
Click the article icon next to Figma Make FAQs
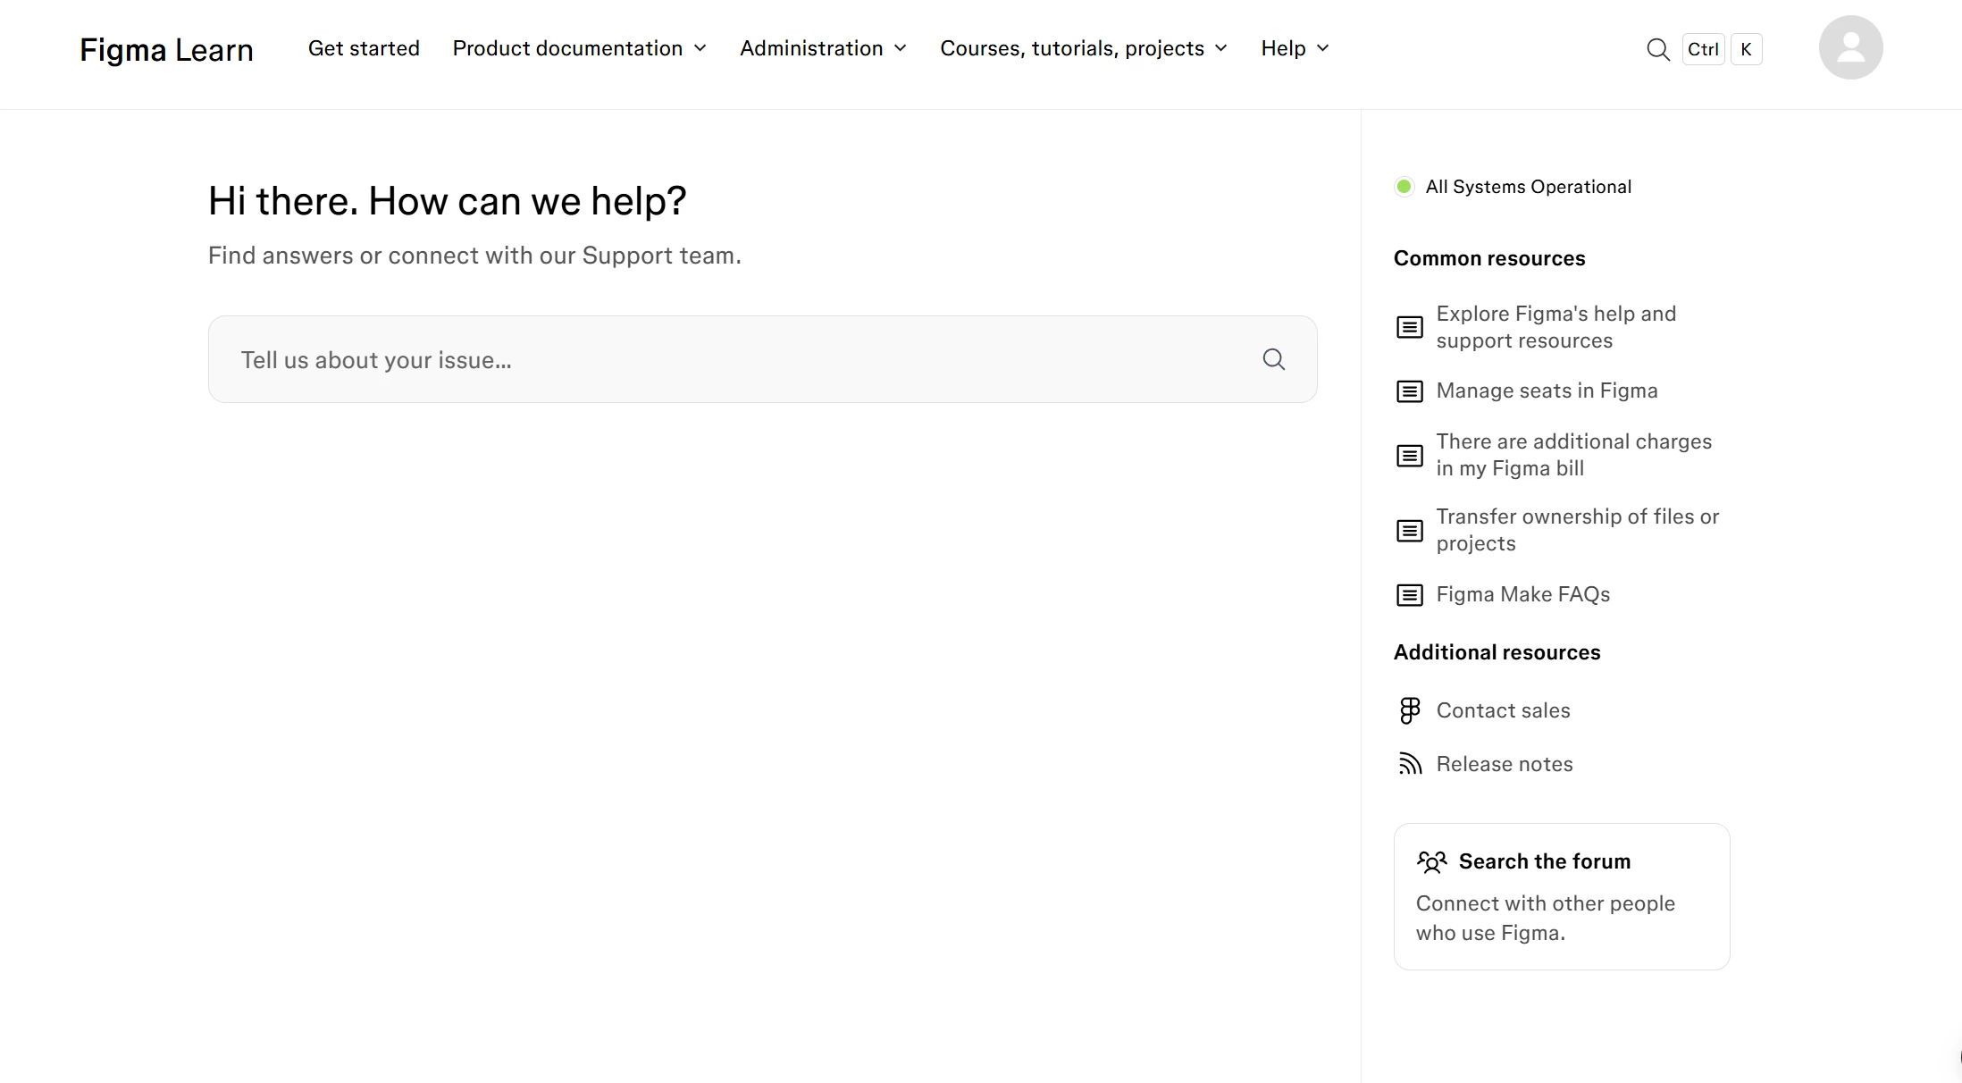[x=1410, y=595]
